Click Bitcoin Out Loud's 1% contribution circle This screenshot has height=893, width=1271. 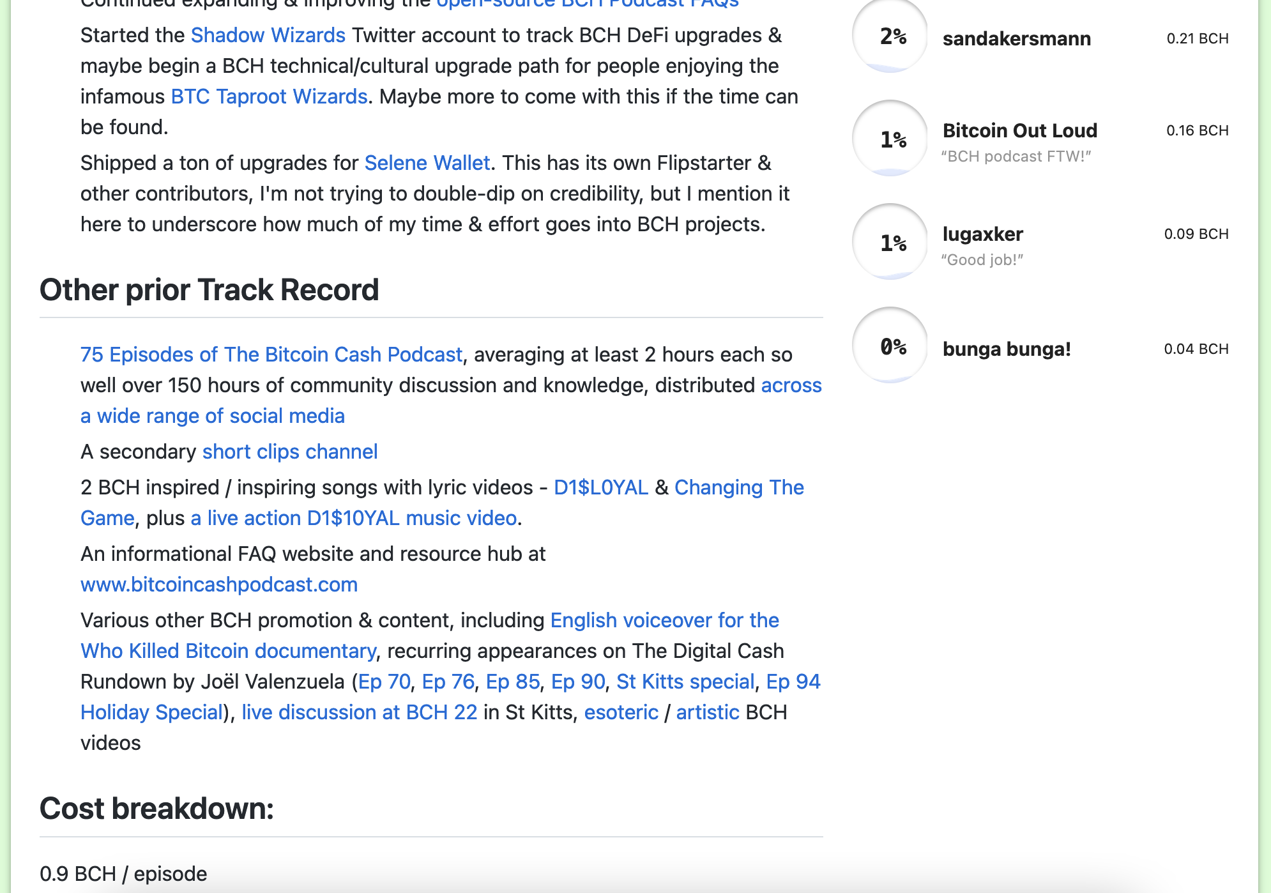click(x=890, y=138)
